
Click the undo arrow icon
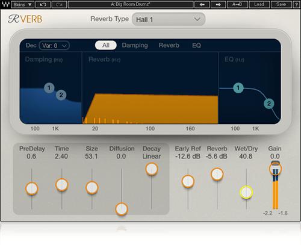[43, 4]
